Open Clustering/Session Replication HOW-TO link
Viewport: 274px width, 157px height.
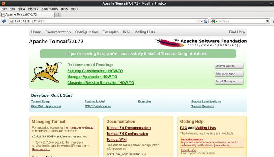coord(101,83)
